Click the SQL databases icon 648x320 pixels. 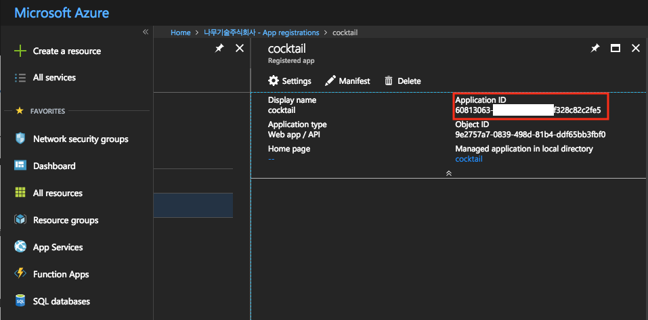pyautogui.click(x=20, y=301)
